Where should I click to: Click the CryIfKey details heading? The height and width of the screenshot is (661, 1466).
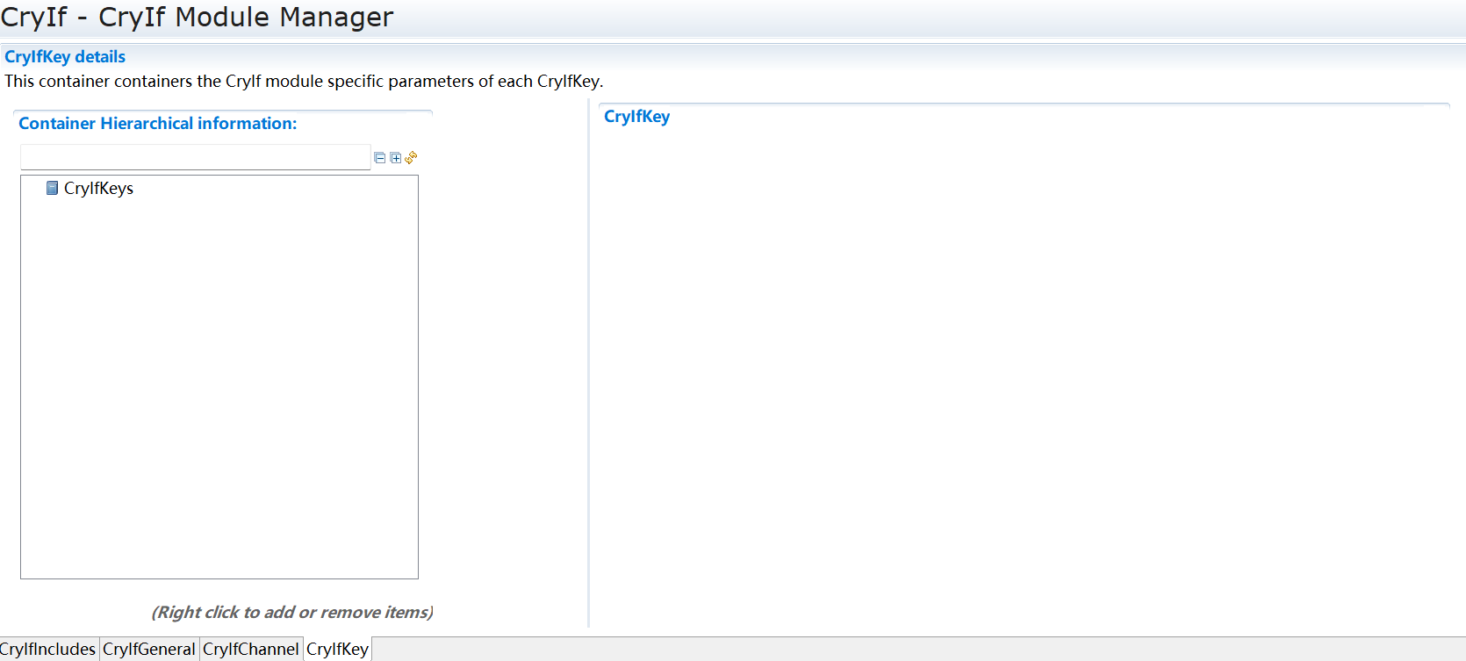coord(65,56)
